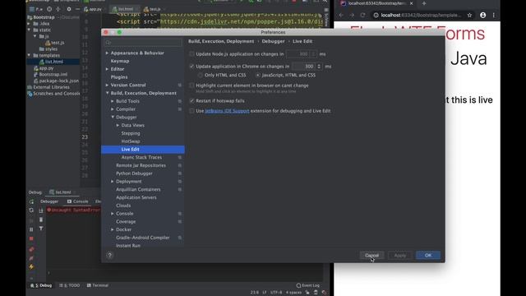Click the Chrome profile avatar icon

(x=482, y=15)
